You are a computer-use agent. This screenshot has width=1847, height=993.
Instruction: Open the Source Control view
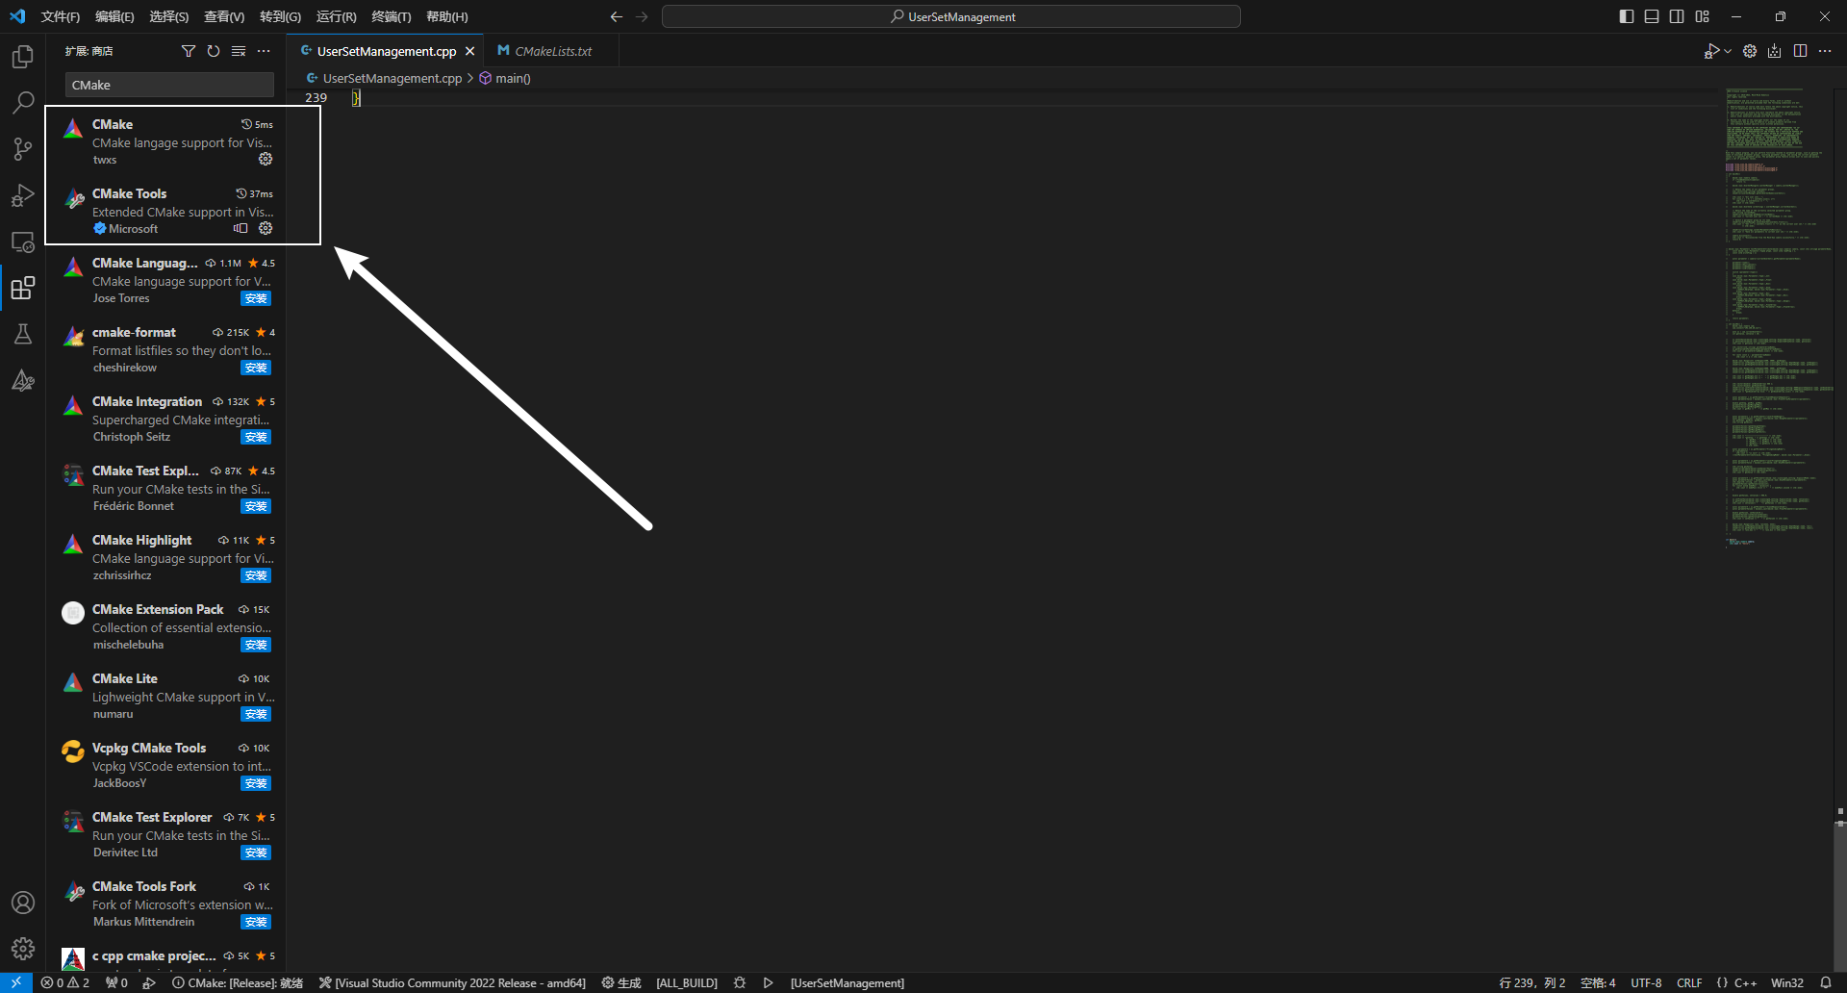23,148
